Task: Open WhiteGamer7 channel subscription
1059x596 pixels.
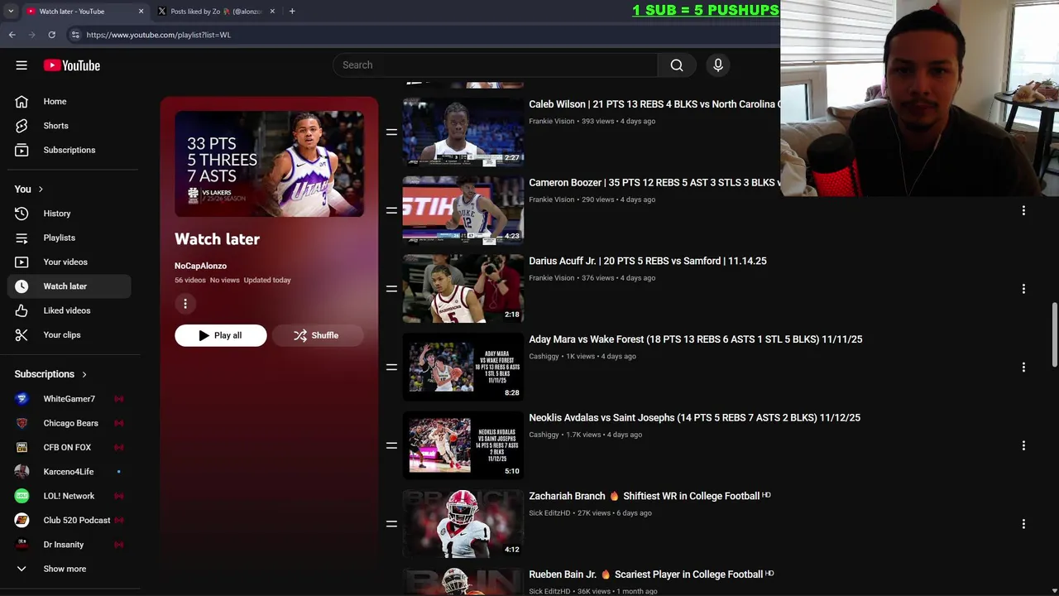Action: [x=69, y=399]
